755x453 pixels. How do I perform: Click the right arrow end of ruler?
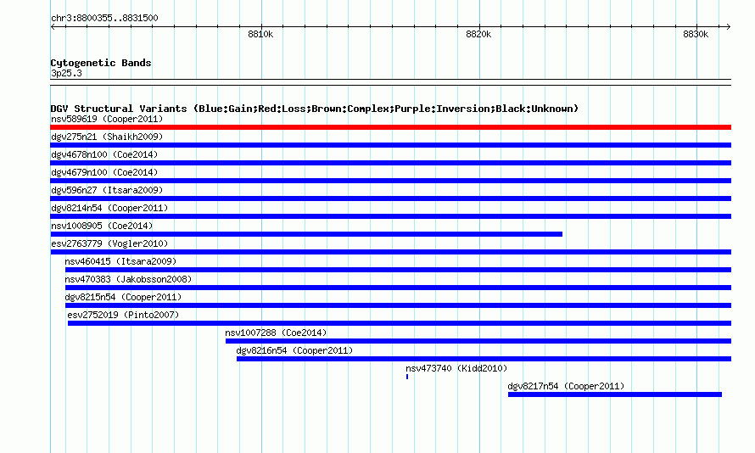click(729, 27)
